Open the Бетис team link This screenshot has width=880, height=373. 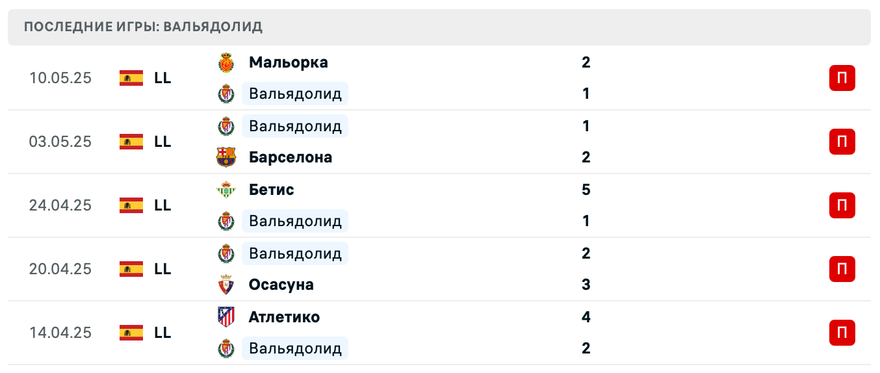(271, 190)
